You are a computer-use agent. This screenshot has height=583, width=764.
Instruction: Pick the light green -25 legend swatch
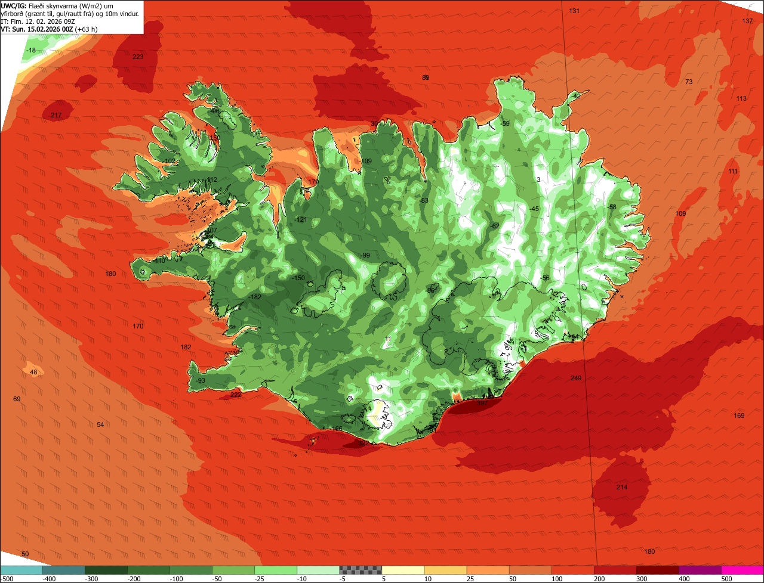tap(276, 569)
